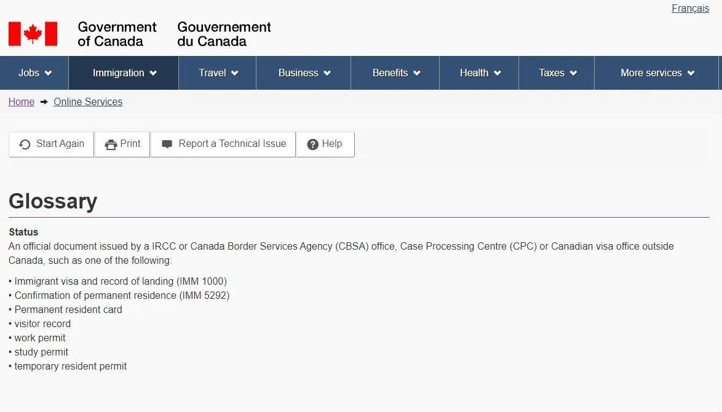Expand the Benefits menu chevron
The height and width of the screenshot is (412, 722).
point(417,73)
